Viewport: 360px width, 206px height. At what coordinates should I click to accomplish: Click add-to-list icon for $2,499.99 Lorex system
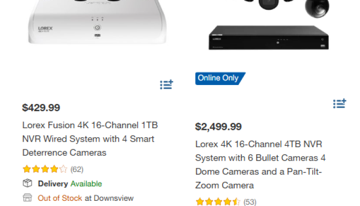coord(339,104)
